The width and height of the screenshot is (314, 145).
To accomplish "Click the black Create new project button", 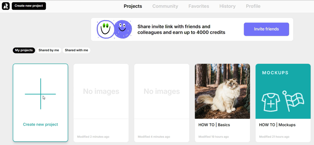I will pyautogui.click(x=29, y=6).
